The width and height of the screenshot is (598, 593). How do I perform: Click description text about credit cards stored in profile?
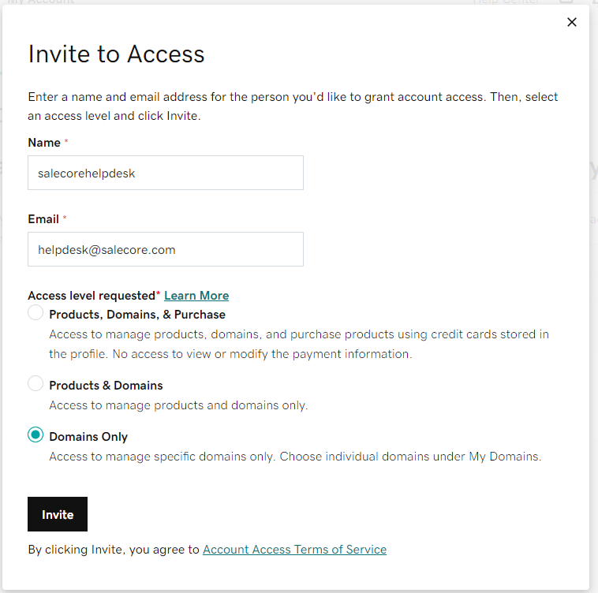299,344
